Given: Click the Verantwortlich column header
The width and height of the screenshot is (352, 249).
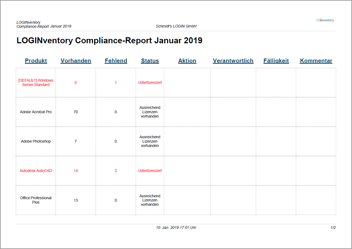Looking at the screenshot, I should pos(233,61).
